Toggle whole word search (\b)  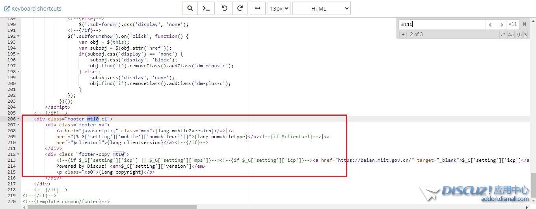[519, 35]
